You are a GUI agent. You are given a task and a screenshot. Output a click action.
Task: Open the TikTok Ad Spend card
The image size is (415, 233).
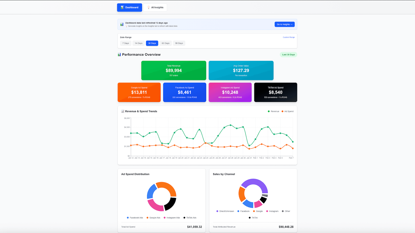coord(276,92)
